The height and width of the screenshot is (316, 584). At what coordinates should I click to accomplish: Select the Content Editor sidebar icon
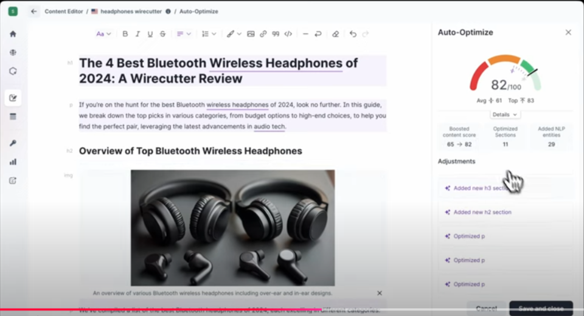coord(13,98)
